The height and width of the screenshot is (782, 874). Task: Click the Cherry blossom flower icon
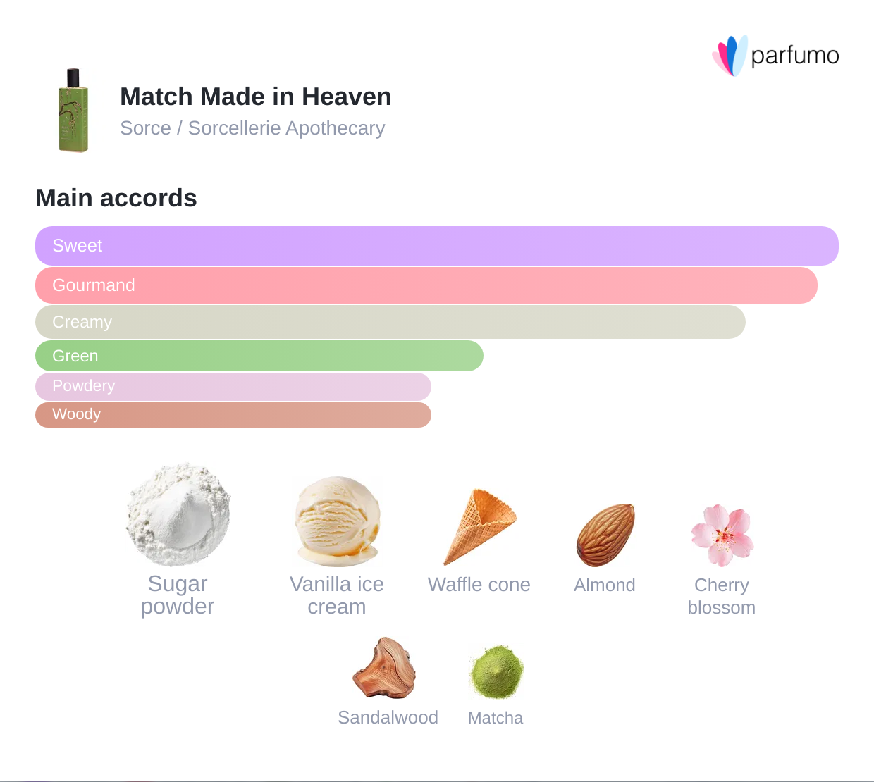tap(722, 535)
